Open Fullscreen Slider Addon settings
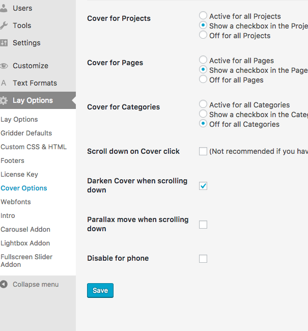 [x=26, y=261]
